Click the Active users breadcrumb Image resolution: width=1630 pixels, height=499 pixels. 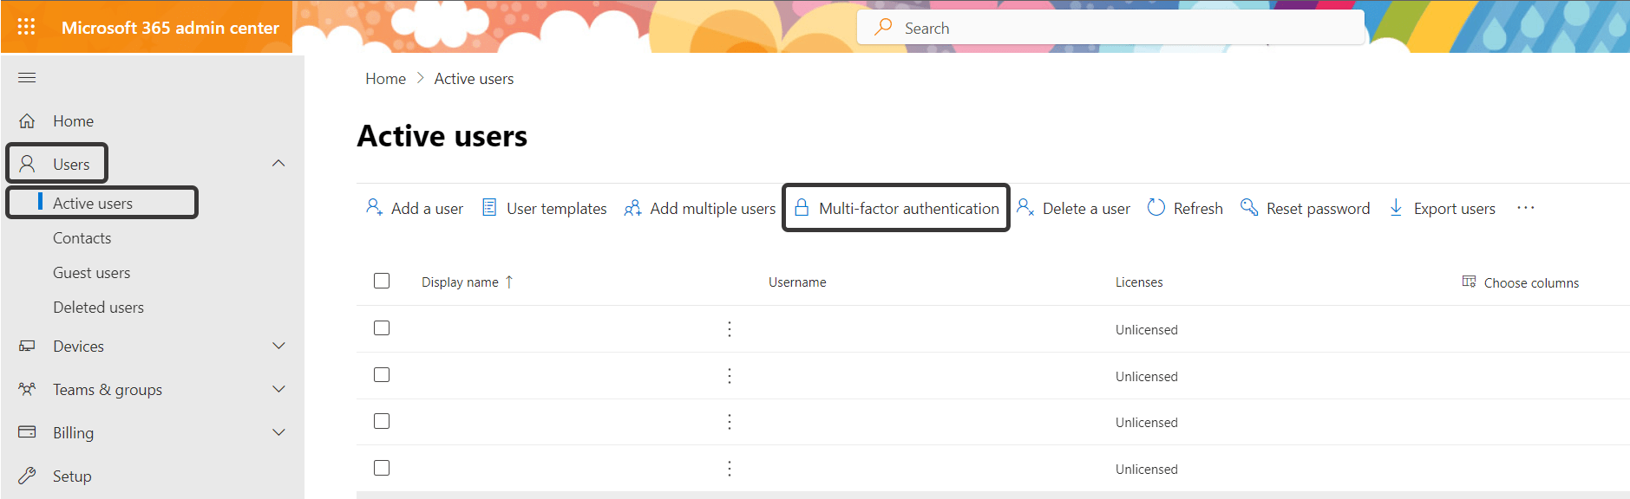click(x=475, y=79)
